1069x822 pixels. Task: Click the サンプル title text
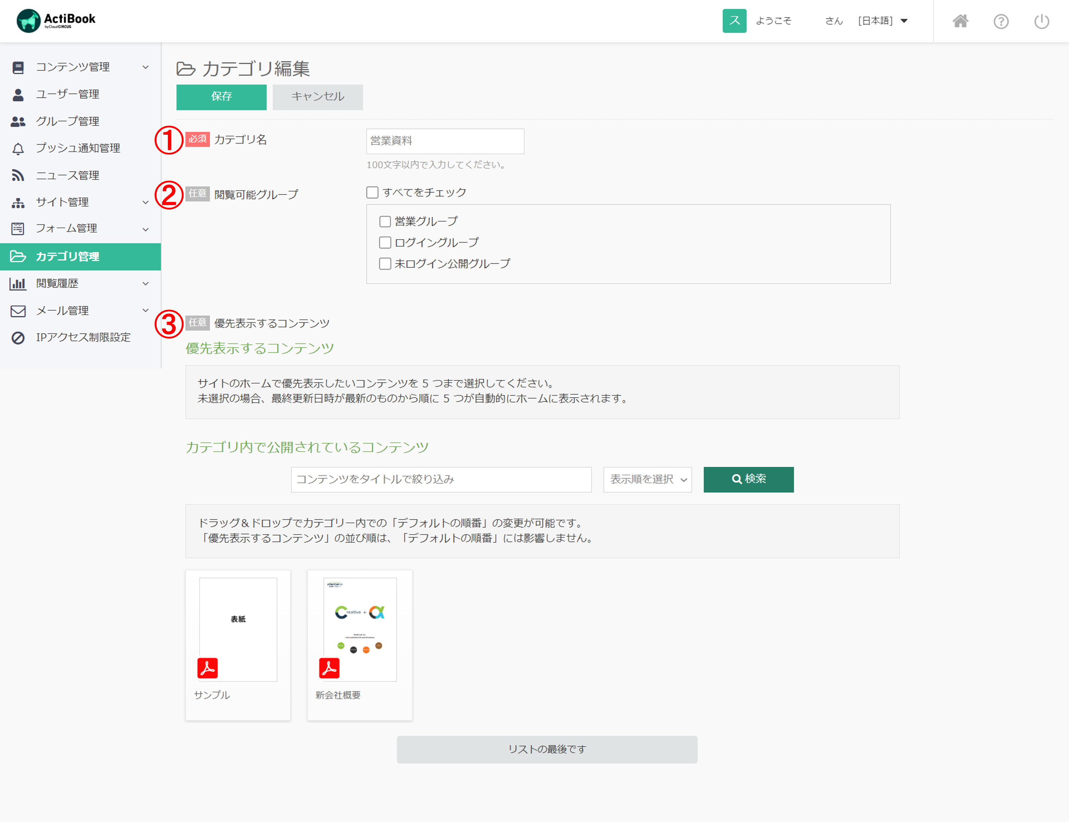(212, 695)
